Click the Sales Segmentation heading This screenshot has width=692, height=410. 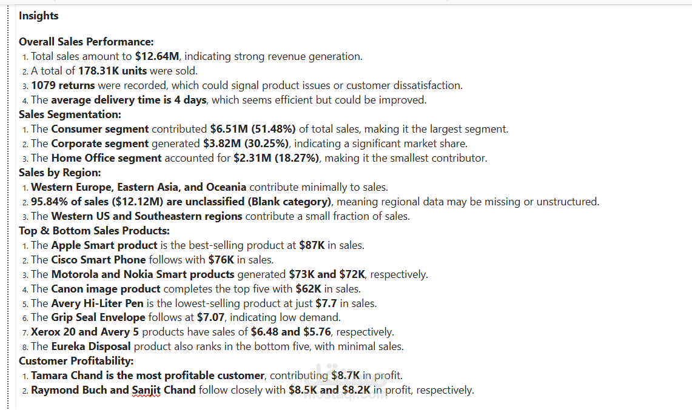[x=70, y=114]
